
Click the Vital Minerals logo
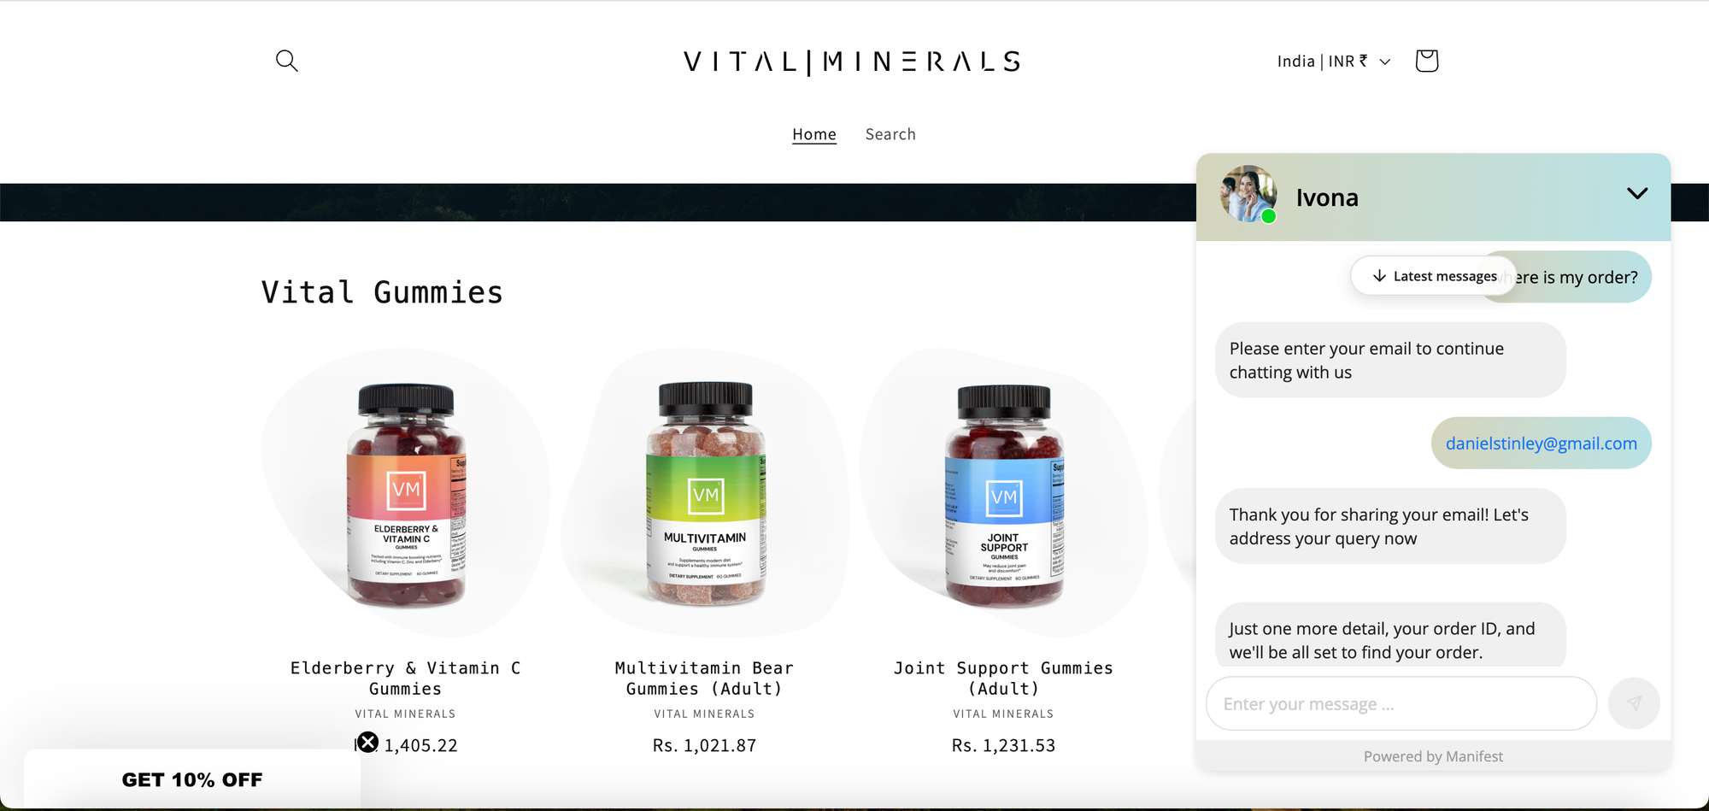[x=852, y=62]
